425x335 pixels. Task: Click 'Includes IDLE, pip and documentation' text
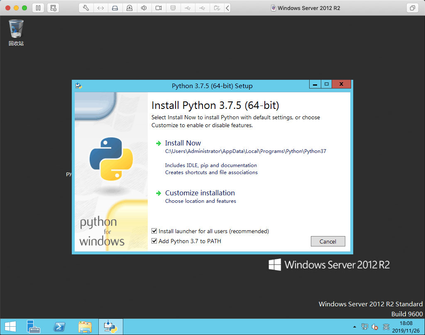pos(211,165)
